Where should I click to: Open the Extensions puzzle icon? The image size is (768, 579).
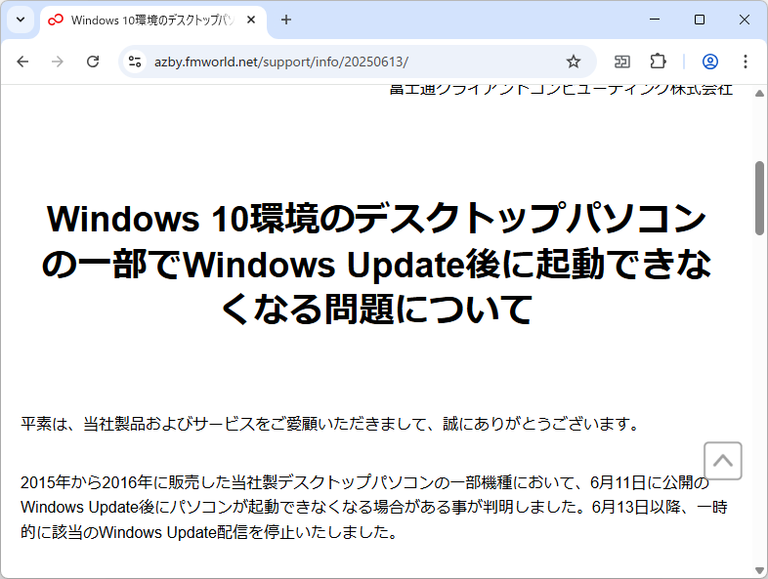658,62
